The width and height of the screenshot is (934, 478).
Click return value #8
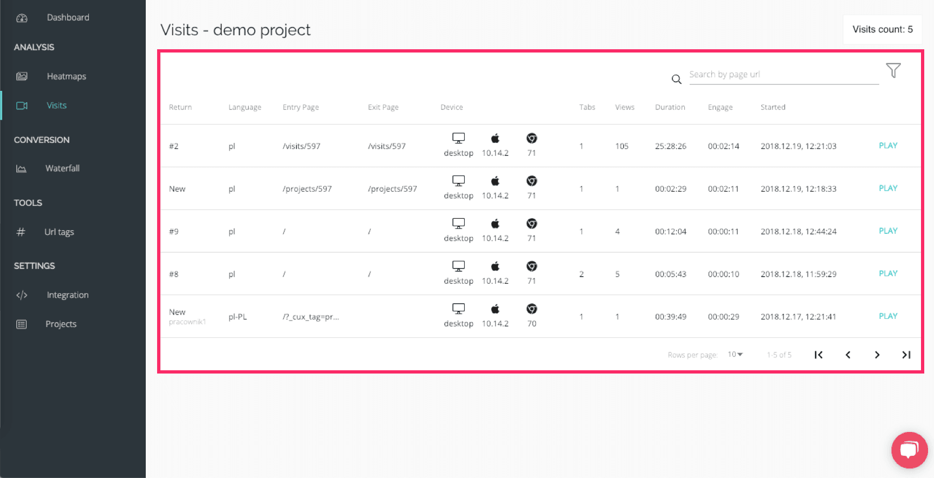click(173, 274)
